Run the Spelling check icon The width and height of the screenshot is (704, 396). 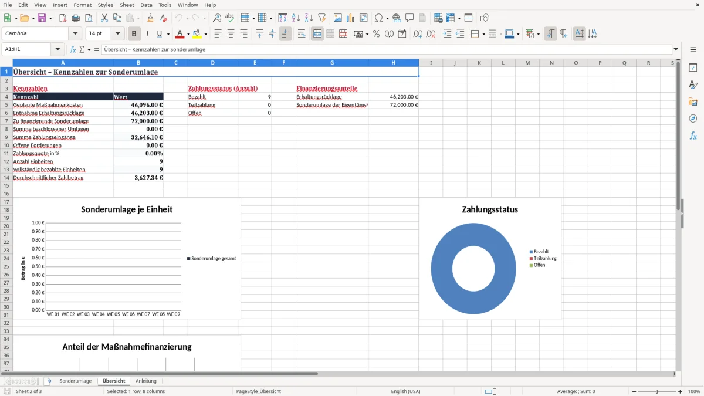click(x=230, y=18)
